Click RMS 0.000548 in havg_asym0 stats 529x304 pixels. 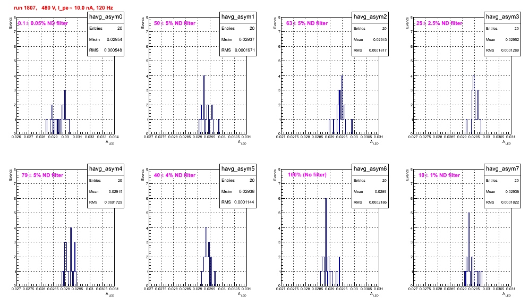coord(106,50)
